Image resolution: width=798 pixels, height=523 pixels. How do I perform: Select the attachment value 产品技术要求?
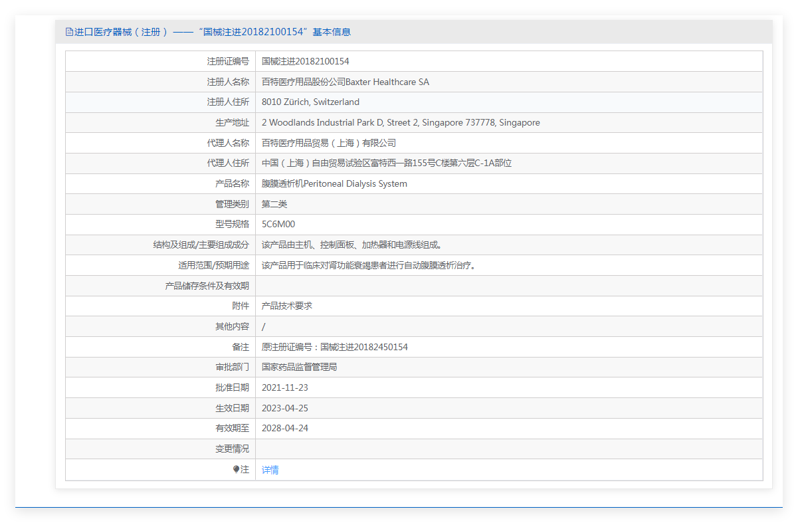[287, 306]
